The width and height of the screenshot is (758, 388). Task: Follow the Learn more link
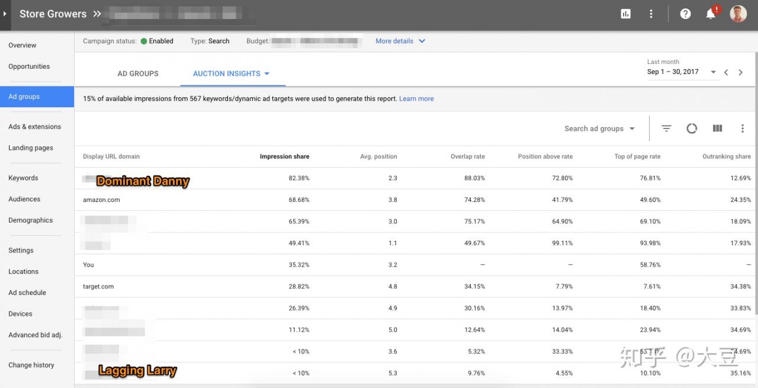(416, 99)
